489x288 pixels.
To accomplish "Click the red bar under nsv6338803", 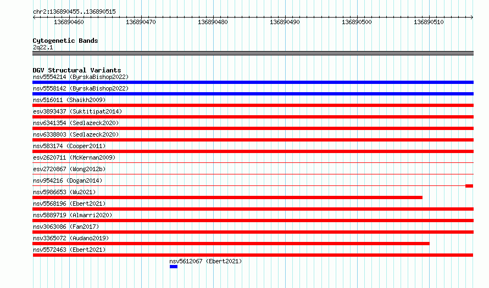I will click(x=253, y=140).
